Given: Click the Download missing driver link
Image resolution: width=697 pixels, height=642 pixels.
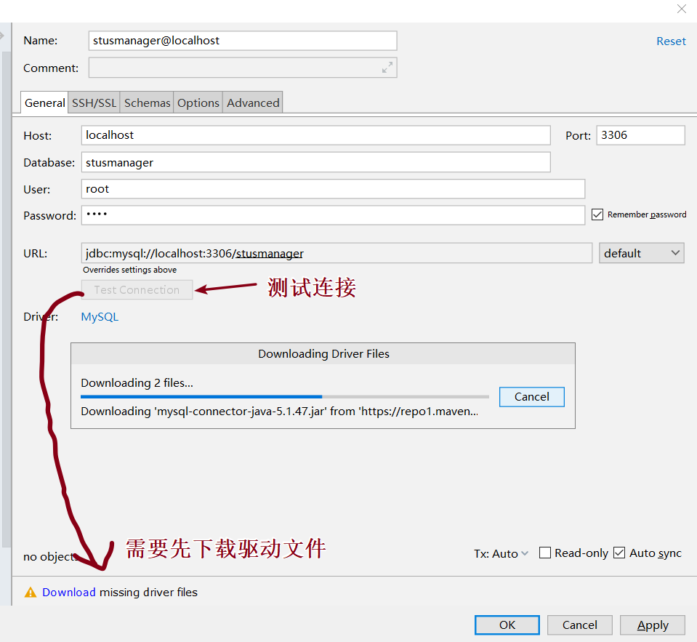Looking at the screenshot, I should coord(69,593).
